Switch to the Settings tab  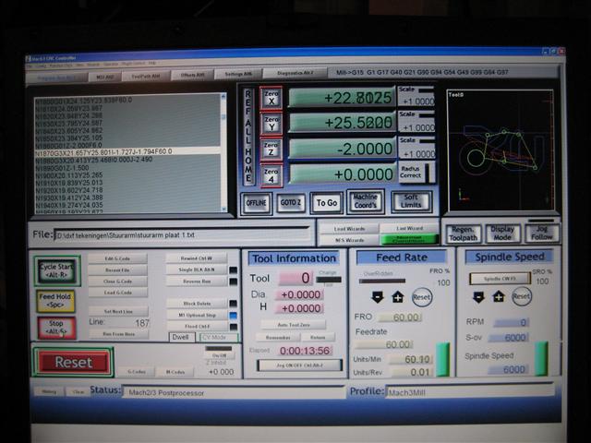coord(238,74)
